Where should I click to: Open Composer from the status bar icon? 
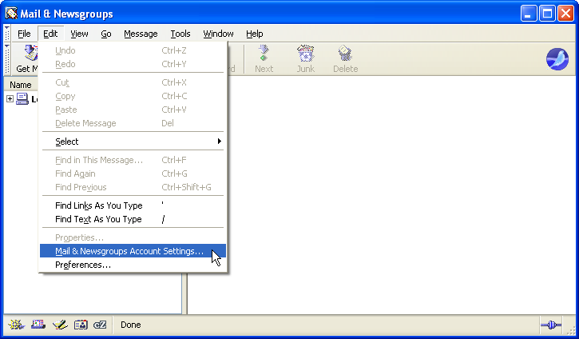pyautogui.click(x=60, y=325)
